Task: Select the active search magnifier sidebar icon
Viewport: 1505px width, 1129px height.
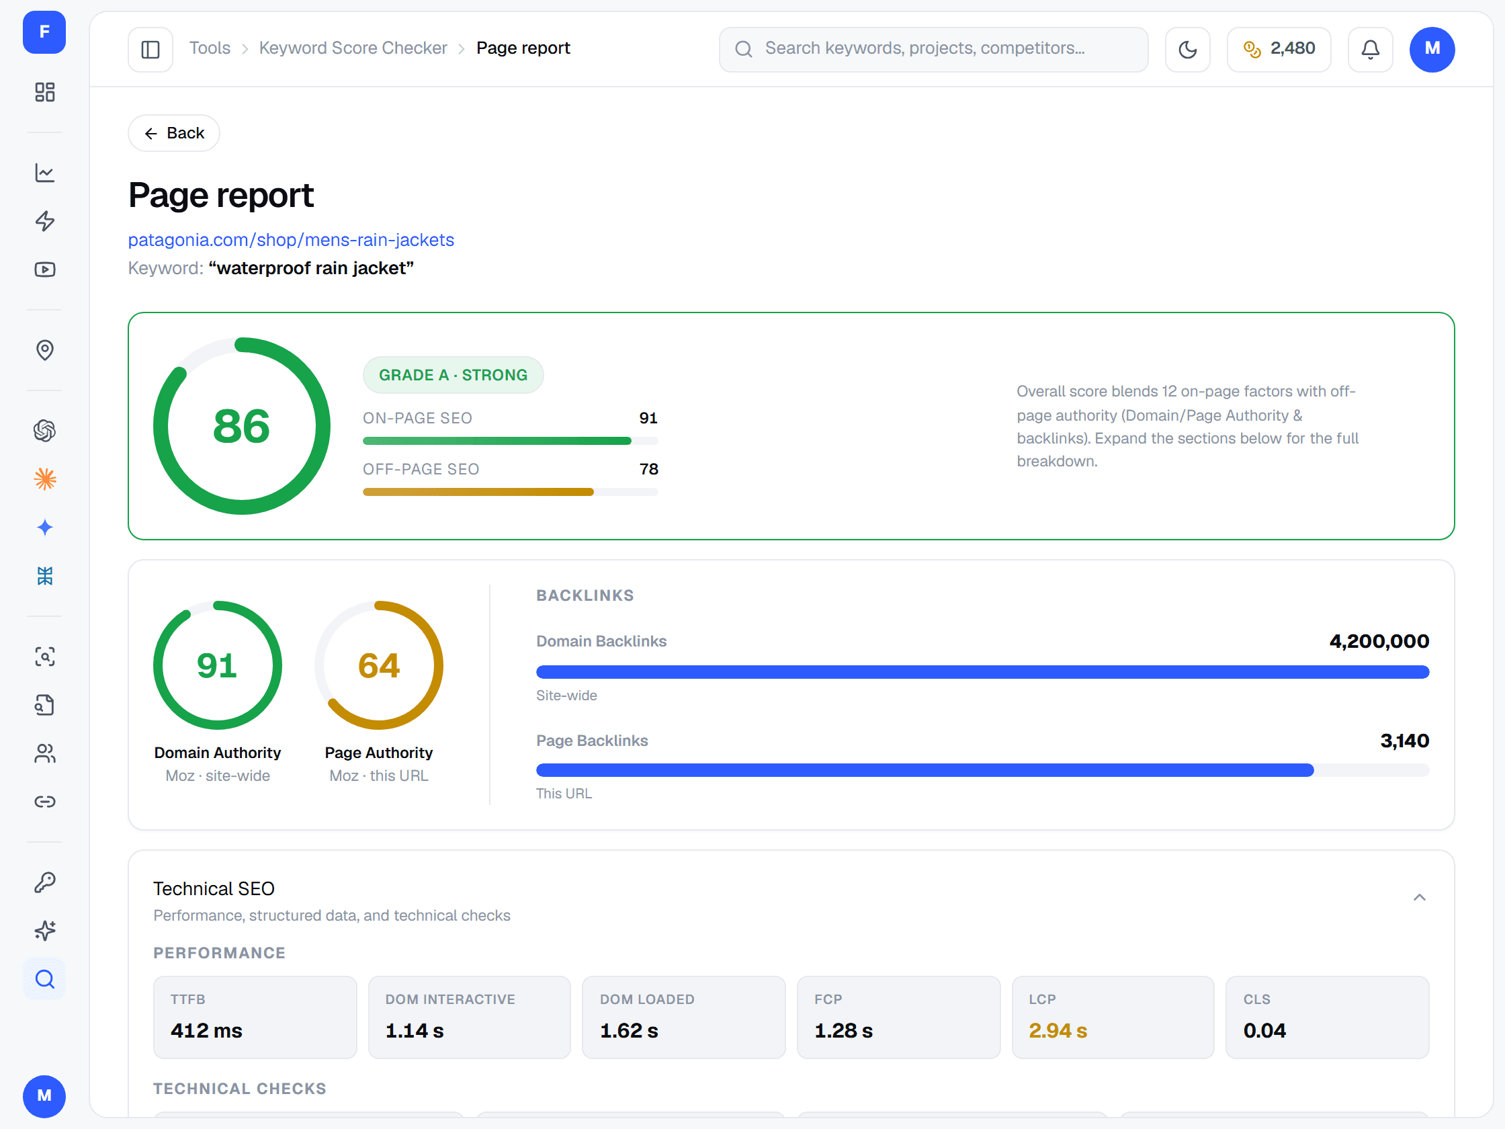Action: click(x=45, y=978)
